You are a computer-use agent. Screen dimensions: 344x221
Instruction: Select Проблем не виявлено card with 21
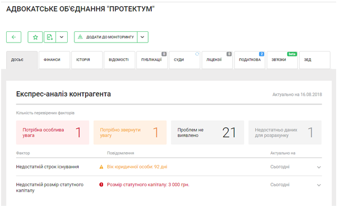point(208,133)
